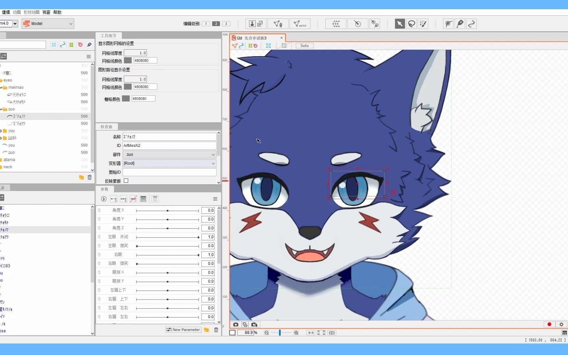Filter parts list by green grid icon
This screenshot has width=568, height=355.
tap(71, 45)
